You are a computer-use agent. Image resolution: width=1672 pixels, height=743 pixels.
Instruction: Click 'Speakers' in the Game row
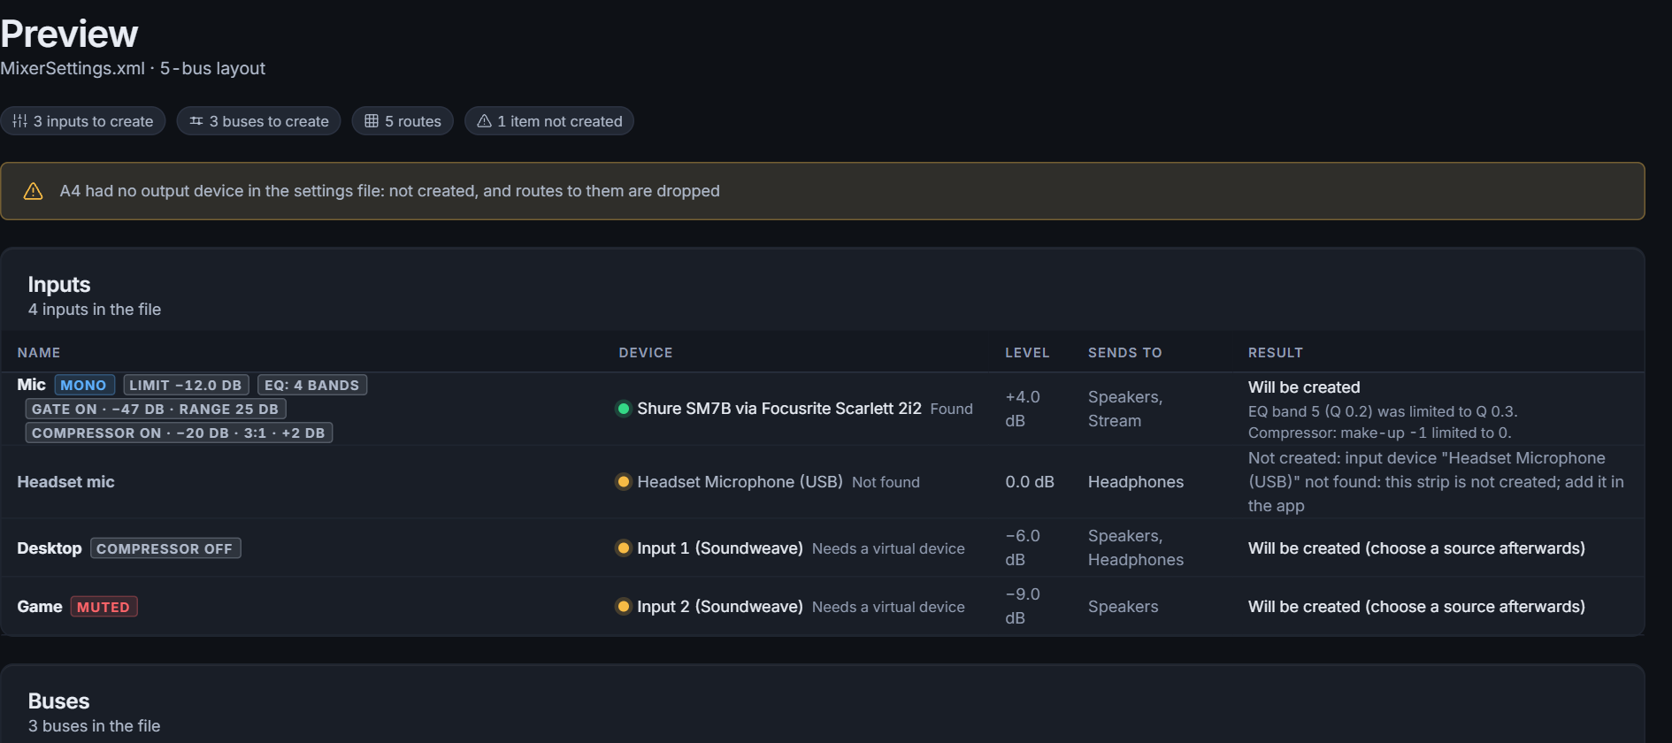pos(1123,607)
